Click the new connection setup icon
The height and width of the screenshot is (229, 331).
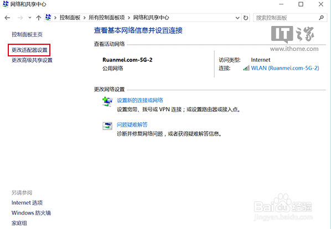point(107,102)
